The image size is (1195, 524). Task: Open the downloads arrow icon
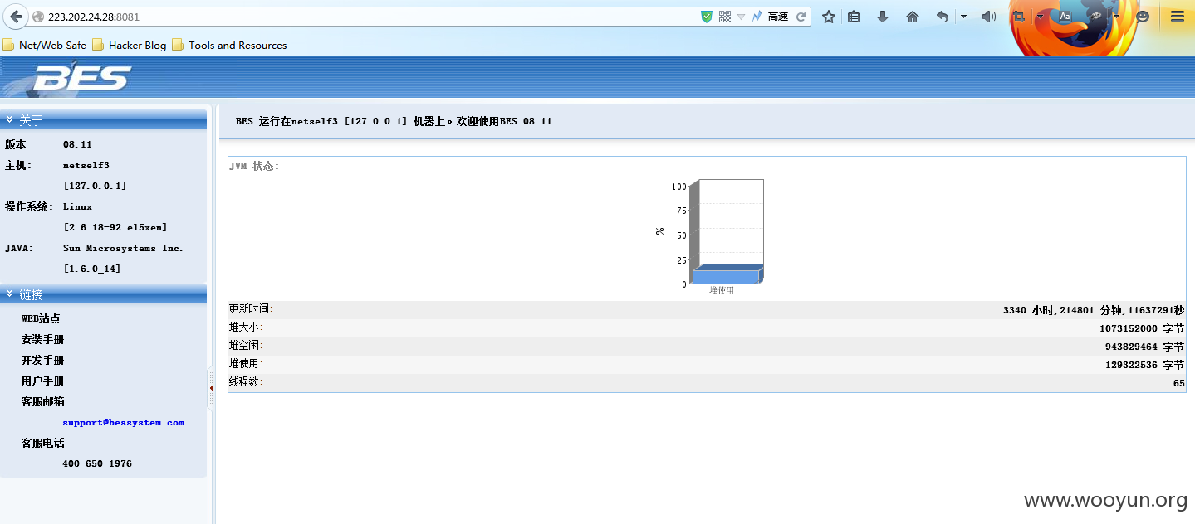(883, 17)
